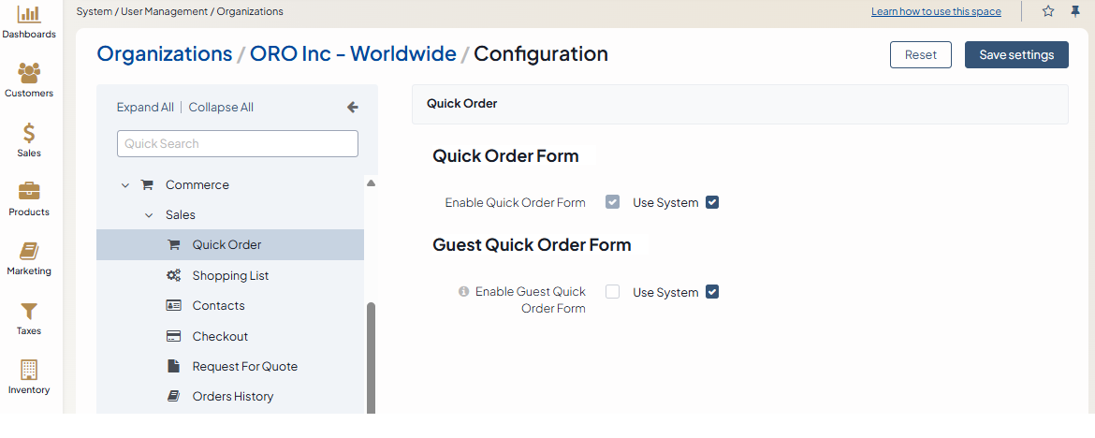Viewport: 1095px width, 438px height.
Task: Click the Sales dollar sign icon
Action: coord(29,133)
